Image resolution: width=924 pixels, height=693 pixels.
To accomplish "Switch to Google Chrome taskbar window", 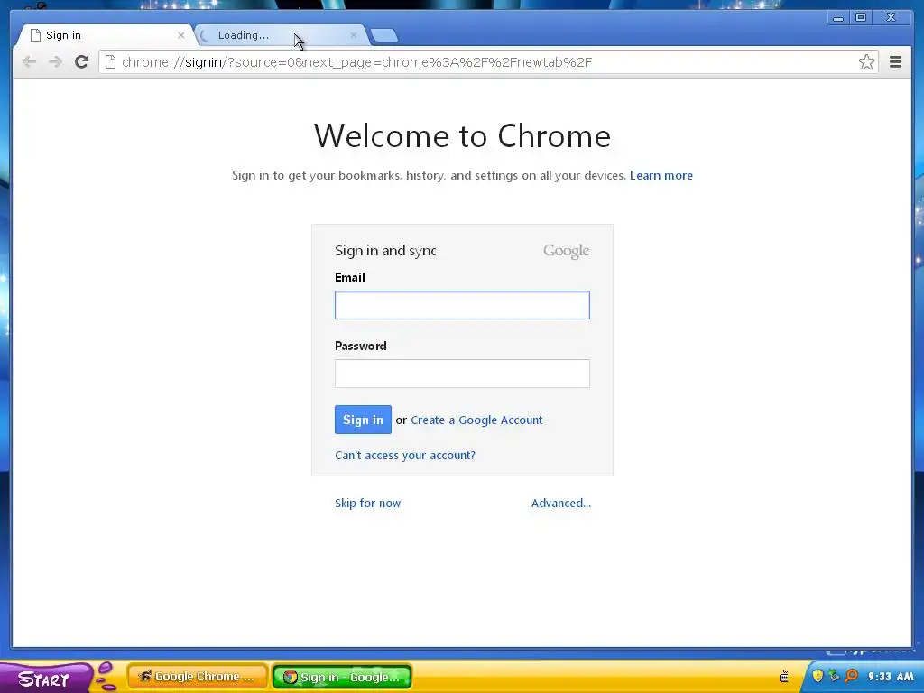I will [198, 677].
